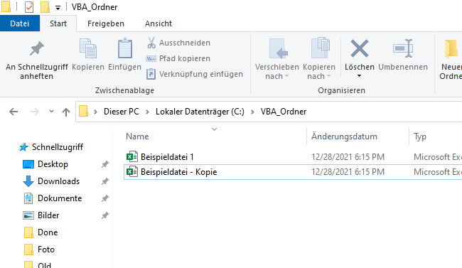462x268 pixels.
Task: Click Ausschneiden scissors icon
Action: [151, 43]
